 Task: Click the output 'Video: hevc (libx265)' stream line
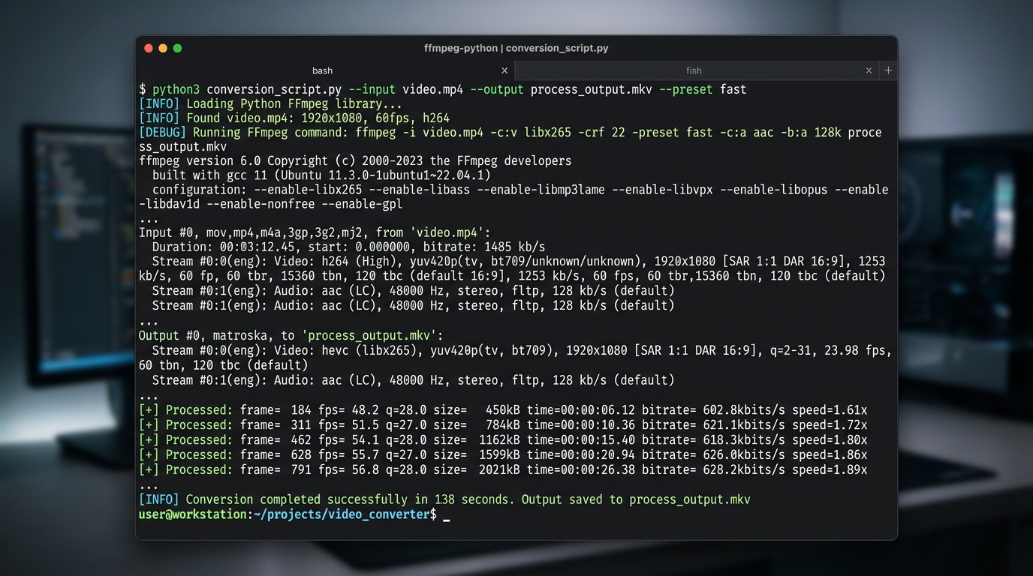(515, 358)
